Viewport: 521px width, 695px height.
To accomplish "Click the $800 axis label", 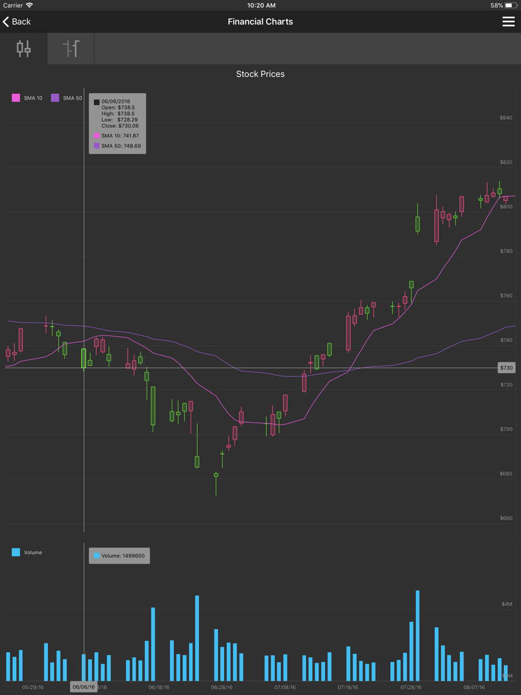I will [506, 207].
